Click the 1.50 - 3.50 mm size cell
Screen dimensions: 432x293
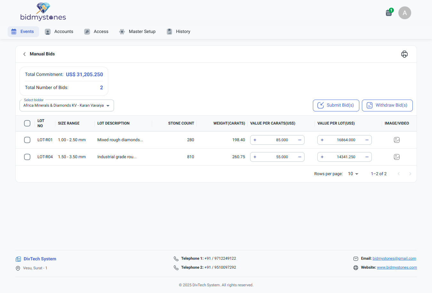pyautogui.click(x=72, y=157)
